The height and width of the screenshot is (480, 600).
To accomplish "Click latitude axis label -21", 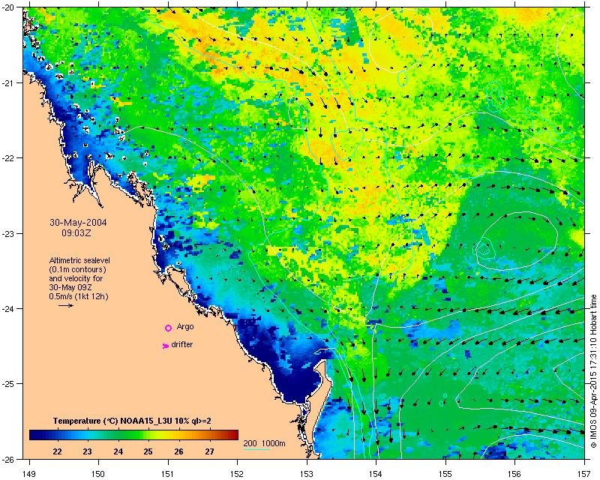I will 8,82.
